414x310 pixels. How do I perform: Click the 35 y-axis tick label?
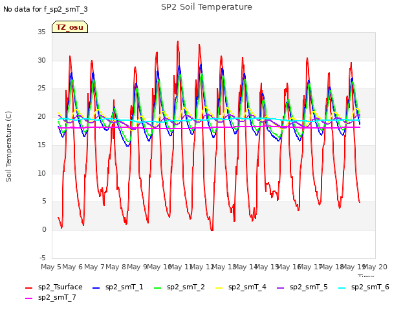[41, 32]
